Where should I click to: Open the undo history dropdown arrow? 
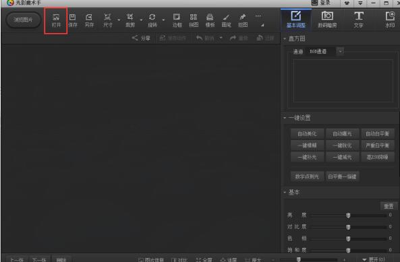[221, 38]
